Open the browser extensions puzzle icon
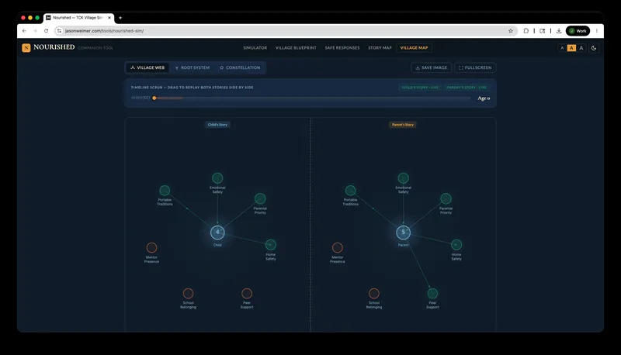 point(526,31)
